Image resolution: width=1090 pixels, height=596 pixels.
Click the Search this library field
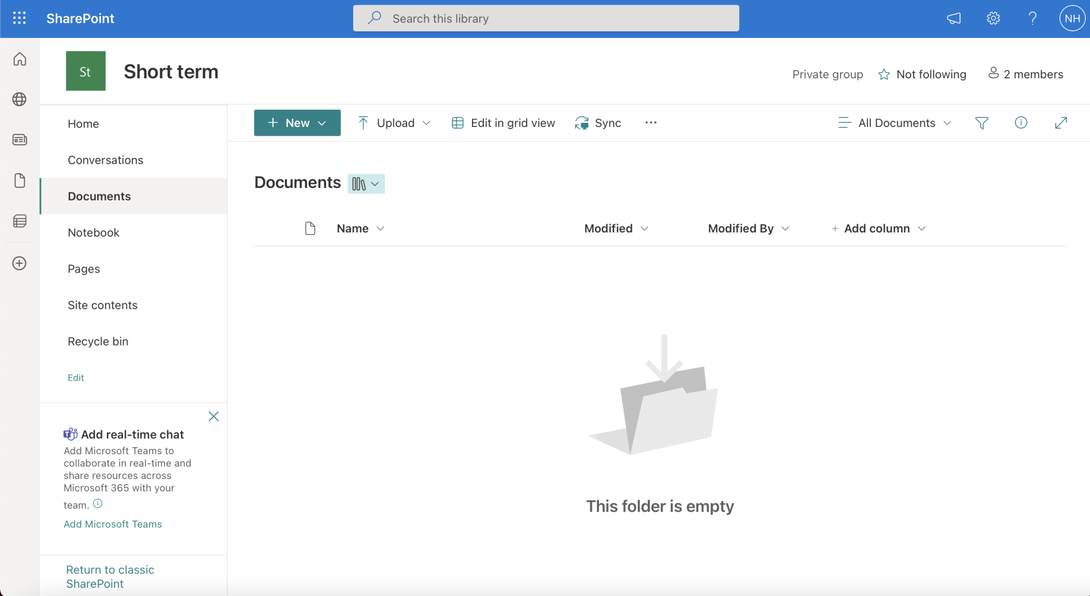point(546,18)
